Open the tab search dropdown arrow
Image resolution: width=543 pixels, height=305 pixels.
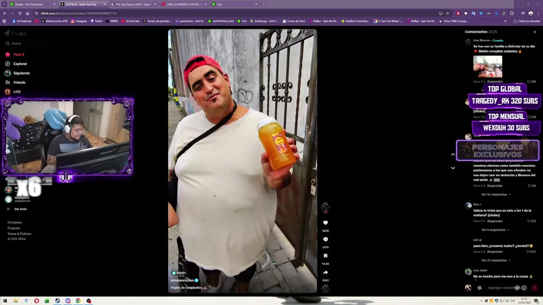5,4
